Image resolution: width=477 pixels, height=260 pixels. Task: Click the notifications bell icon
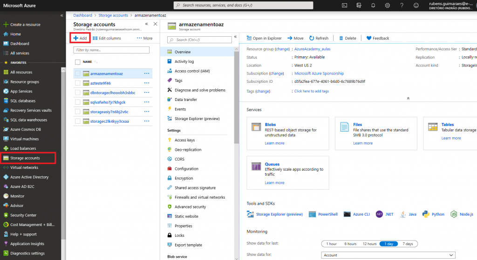point(373,6)
